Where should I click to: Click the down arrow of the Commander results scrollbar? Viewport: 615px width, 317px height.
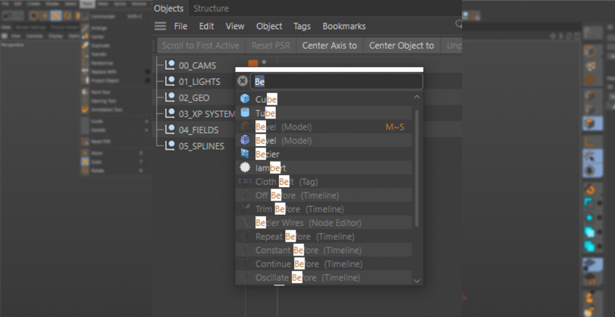(x=417, y=281)
